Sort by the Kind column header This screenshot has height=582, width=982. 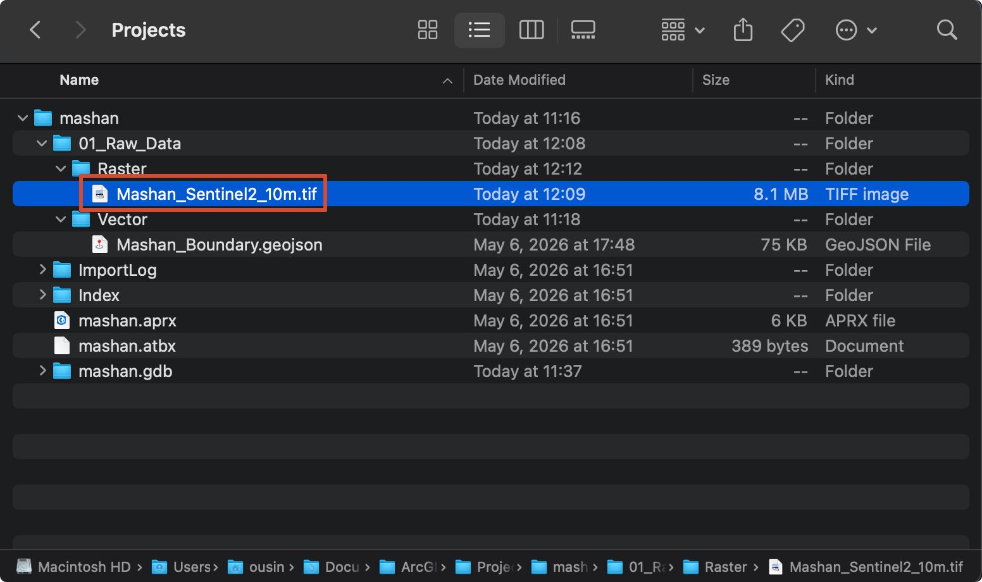coord(839,80)
